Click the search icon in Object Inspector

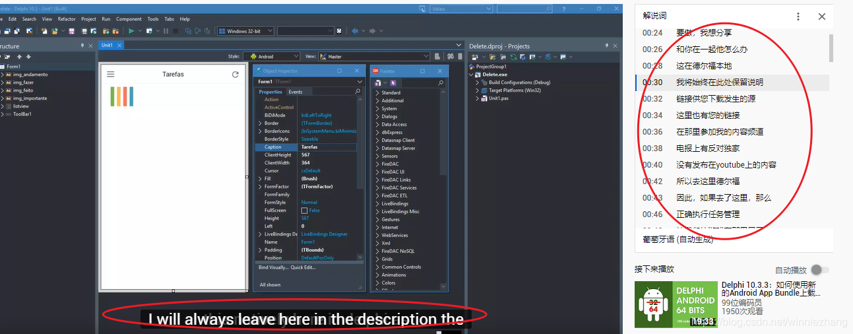[358, 91]
